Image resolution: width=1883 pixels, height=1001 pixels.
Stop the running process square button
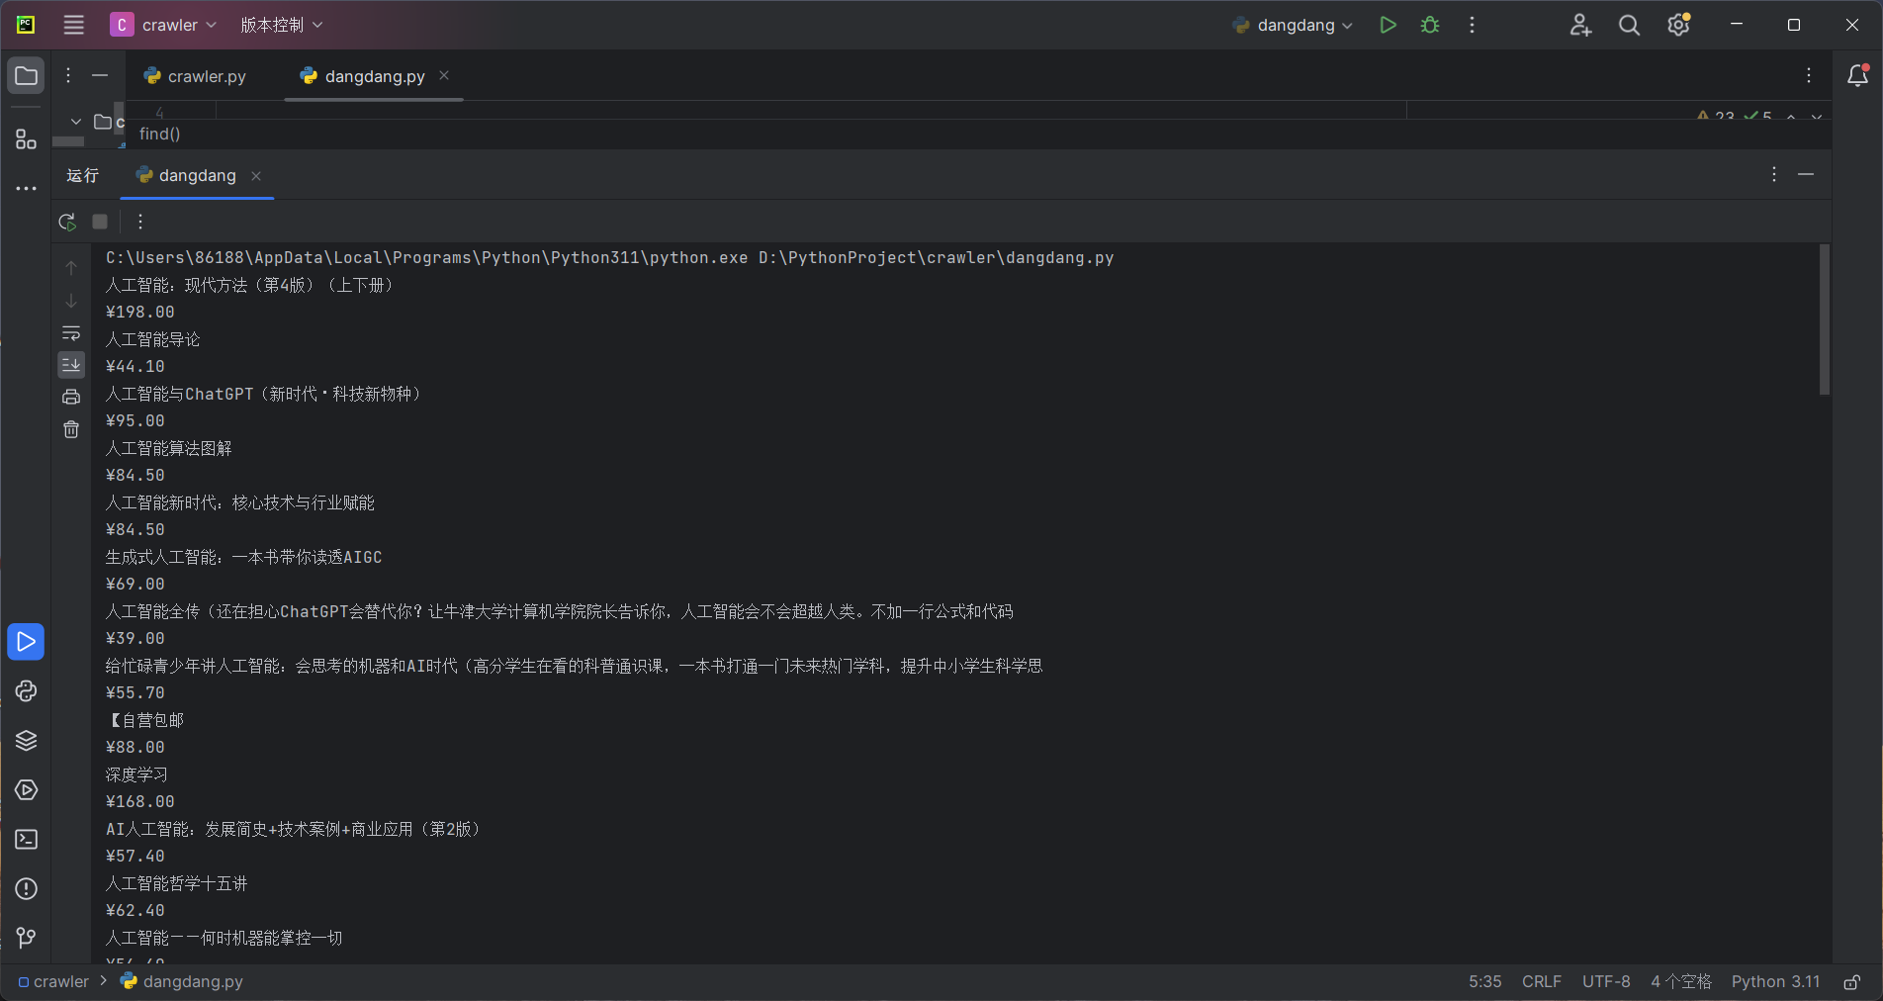tap(100, 222)
